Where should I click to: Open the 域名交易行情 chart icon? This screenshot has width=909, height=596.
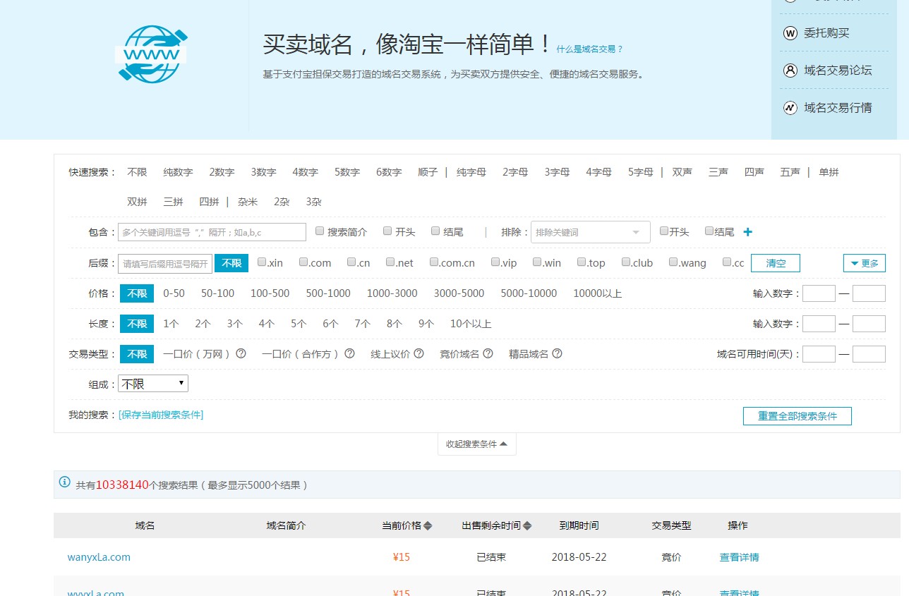tap(790, 107)
